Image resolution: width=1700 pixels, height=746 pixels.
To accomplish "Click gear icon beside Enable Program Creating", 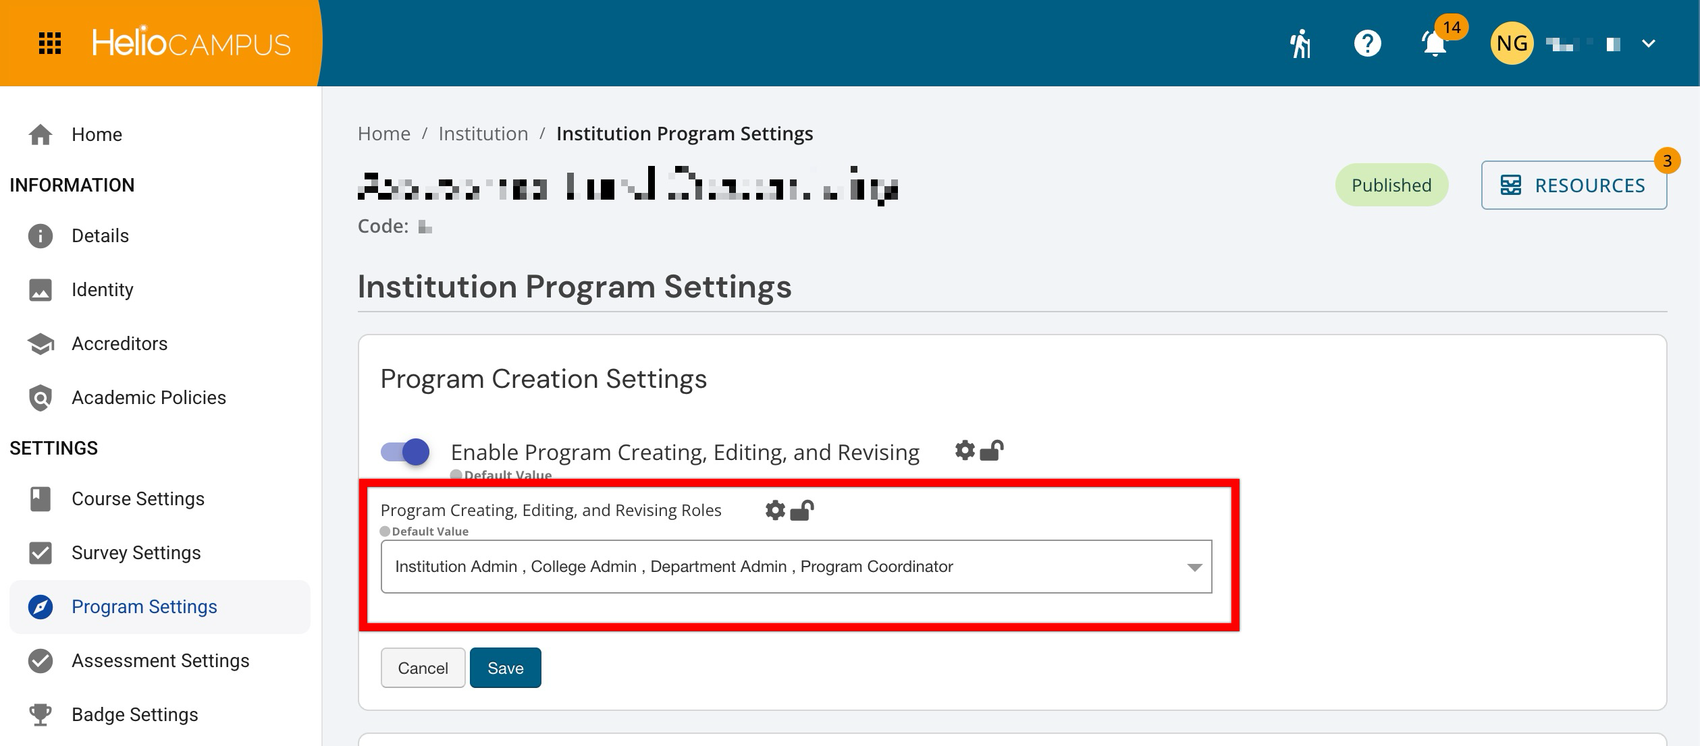I will 965,450.
